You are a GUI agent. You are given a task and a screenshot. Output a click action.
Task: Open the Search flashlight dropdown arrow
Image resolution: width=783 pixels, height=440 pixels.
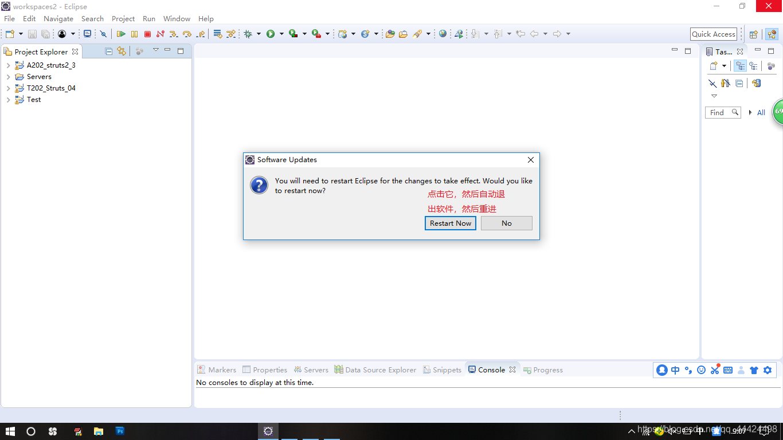point(428,34)
